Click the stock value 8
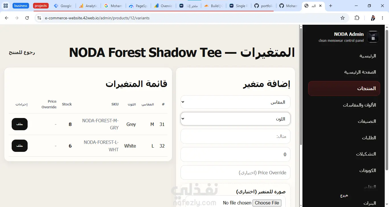 pyautogui.click(x=70, y=124)
